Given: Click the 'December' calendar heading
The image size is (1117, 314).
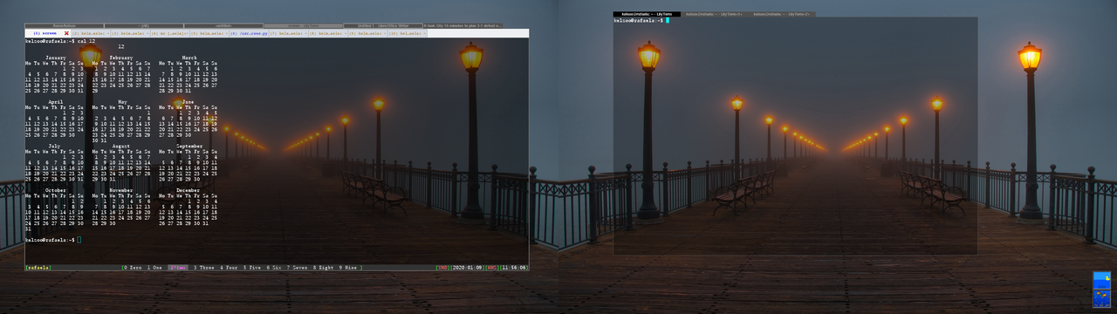Looking at the screenshot, I should (188, 189).
